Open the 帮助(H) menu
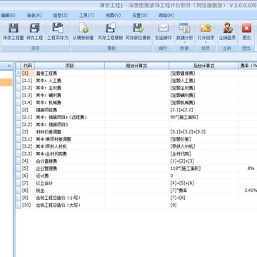 pyautogui.click(x=166, y=16)
